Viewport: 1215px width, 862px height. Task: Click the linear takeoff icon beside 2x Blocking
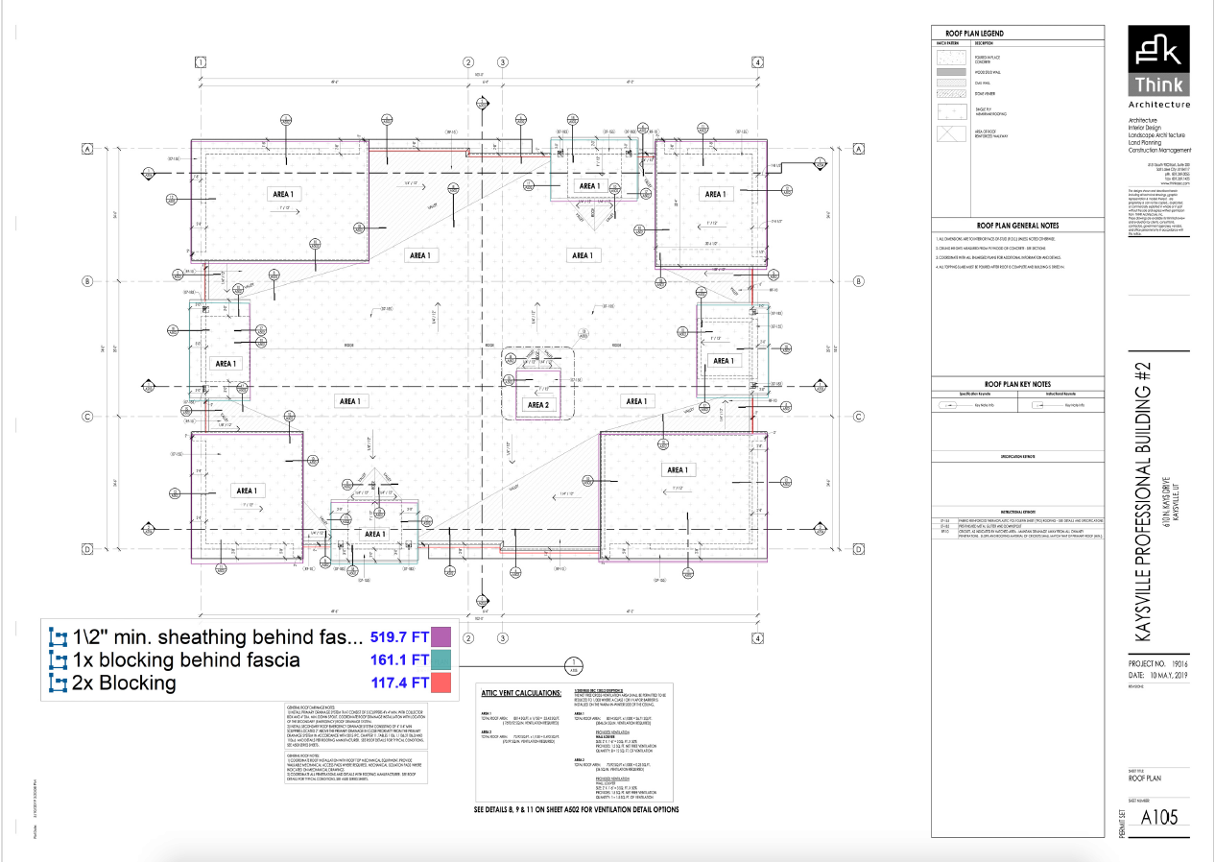tap(57, 683)
